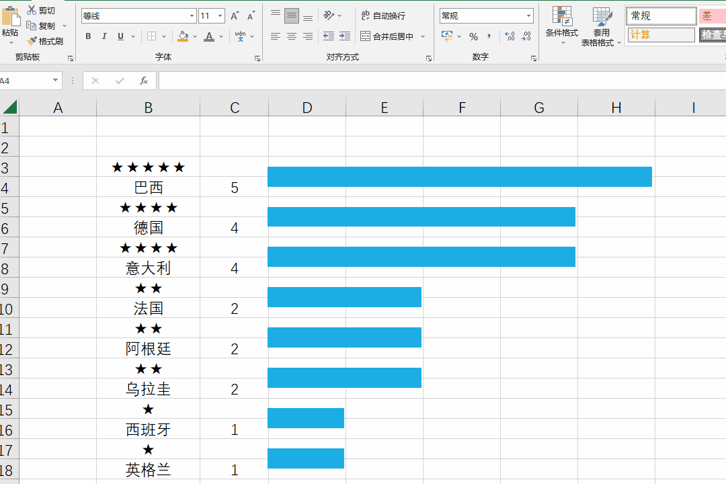Click the Cut (剪切) scissors button
Viewport: 726px width, 484px height.
pyautogui.click(x=41, y=10)
